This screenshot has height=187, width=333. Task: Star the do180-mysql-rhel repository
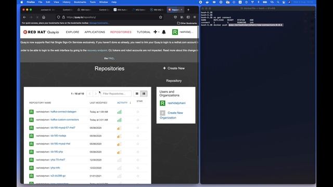138,144
